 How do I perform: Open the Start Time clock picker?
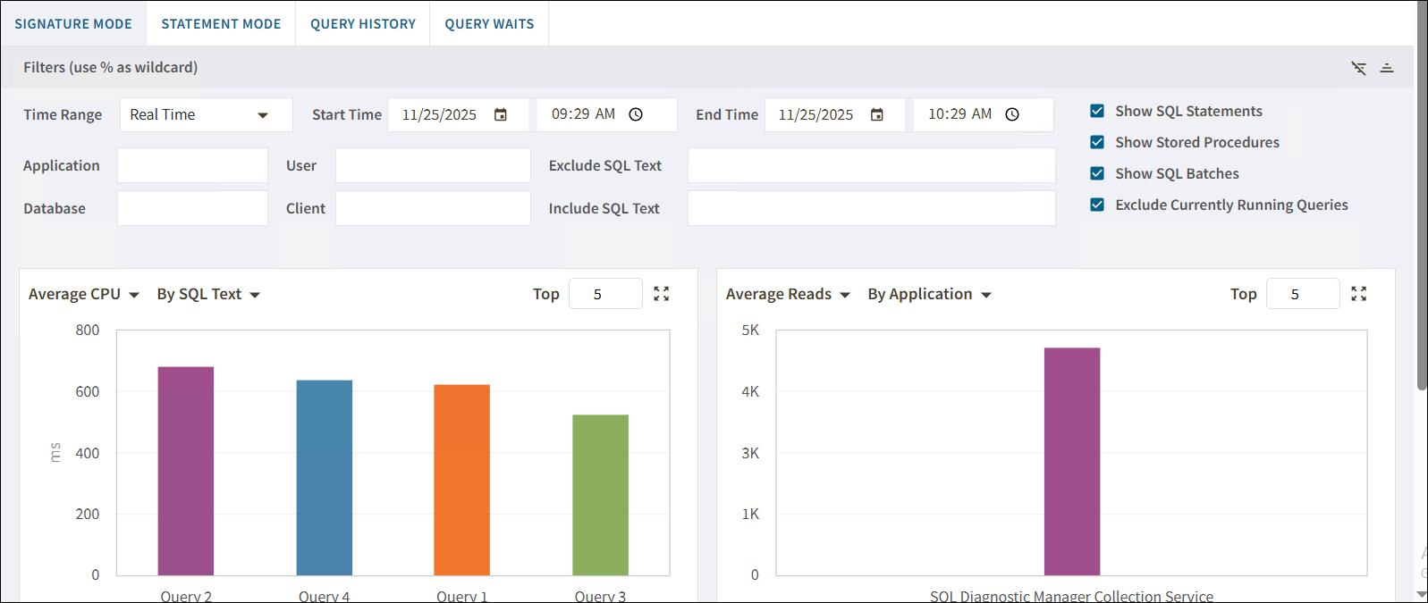pos(636,114)
